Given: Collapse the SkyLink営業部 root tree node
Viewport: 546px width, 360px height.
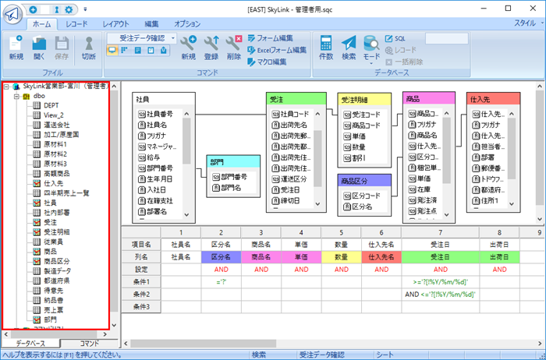Looking at the screenshot, I should [6, 86].
